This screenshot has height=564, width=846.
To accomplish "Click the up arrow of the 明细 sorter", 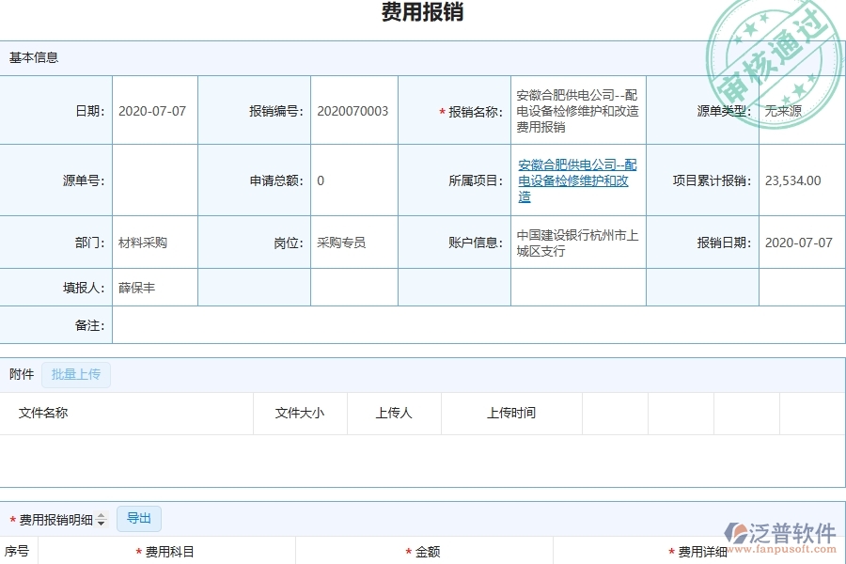I will coord(100,514).
